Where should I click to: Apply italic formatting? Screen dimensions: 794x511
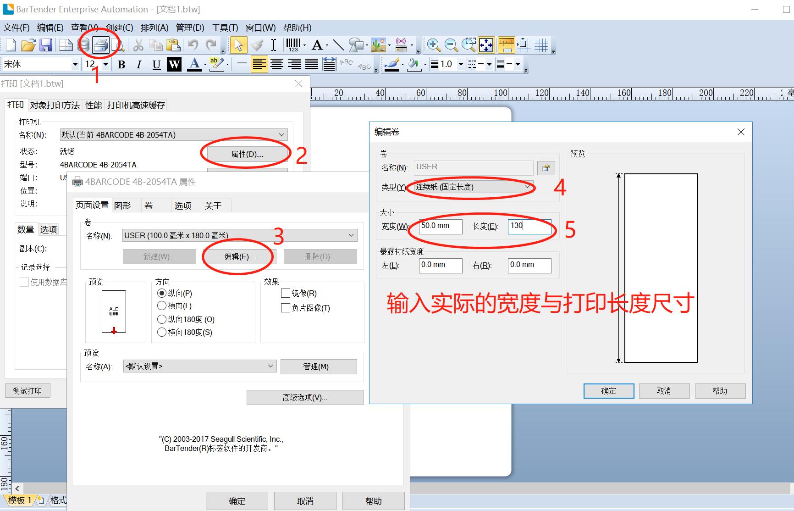point(139,64)
